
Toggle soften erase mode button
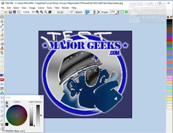[x=126, y=12]
